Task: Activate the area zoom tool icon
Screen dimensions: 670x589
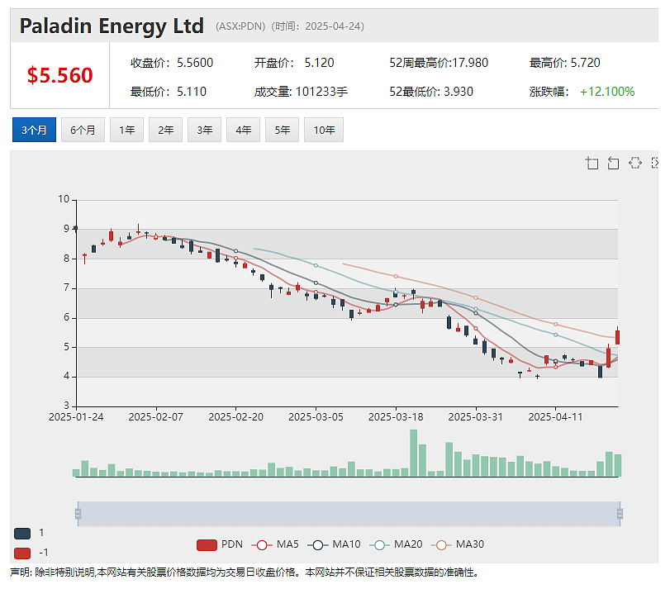Action: click(592, 163)
